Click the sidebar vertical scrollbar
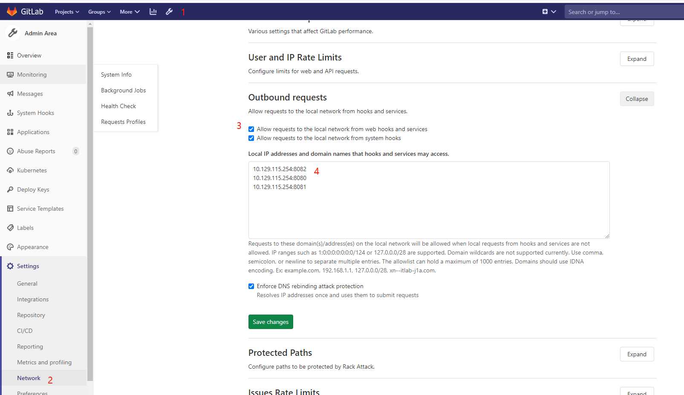Viewport: 684px width, 395px height. click(90, 204)
